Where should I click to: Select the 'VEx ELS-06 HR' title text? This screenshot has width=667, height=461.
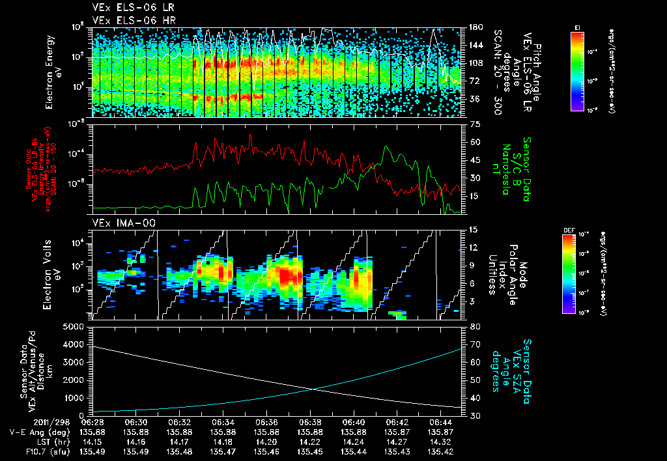tap(134, 20)
